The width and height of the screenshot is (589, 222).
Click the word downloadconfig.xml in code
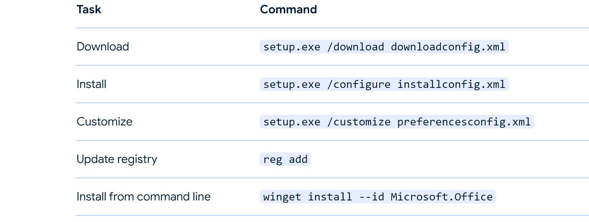pos(448,47)
